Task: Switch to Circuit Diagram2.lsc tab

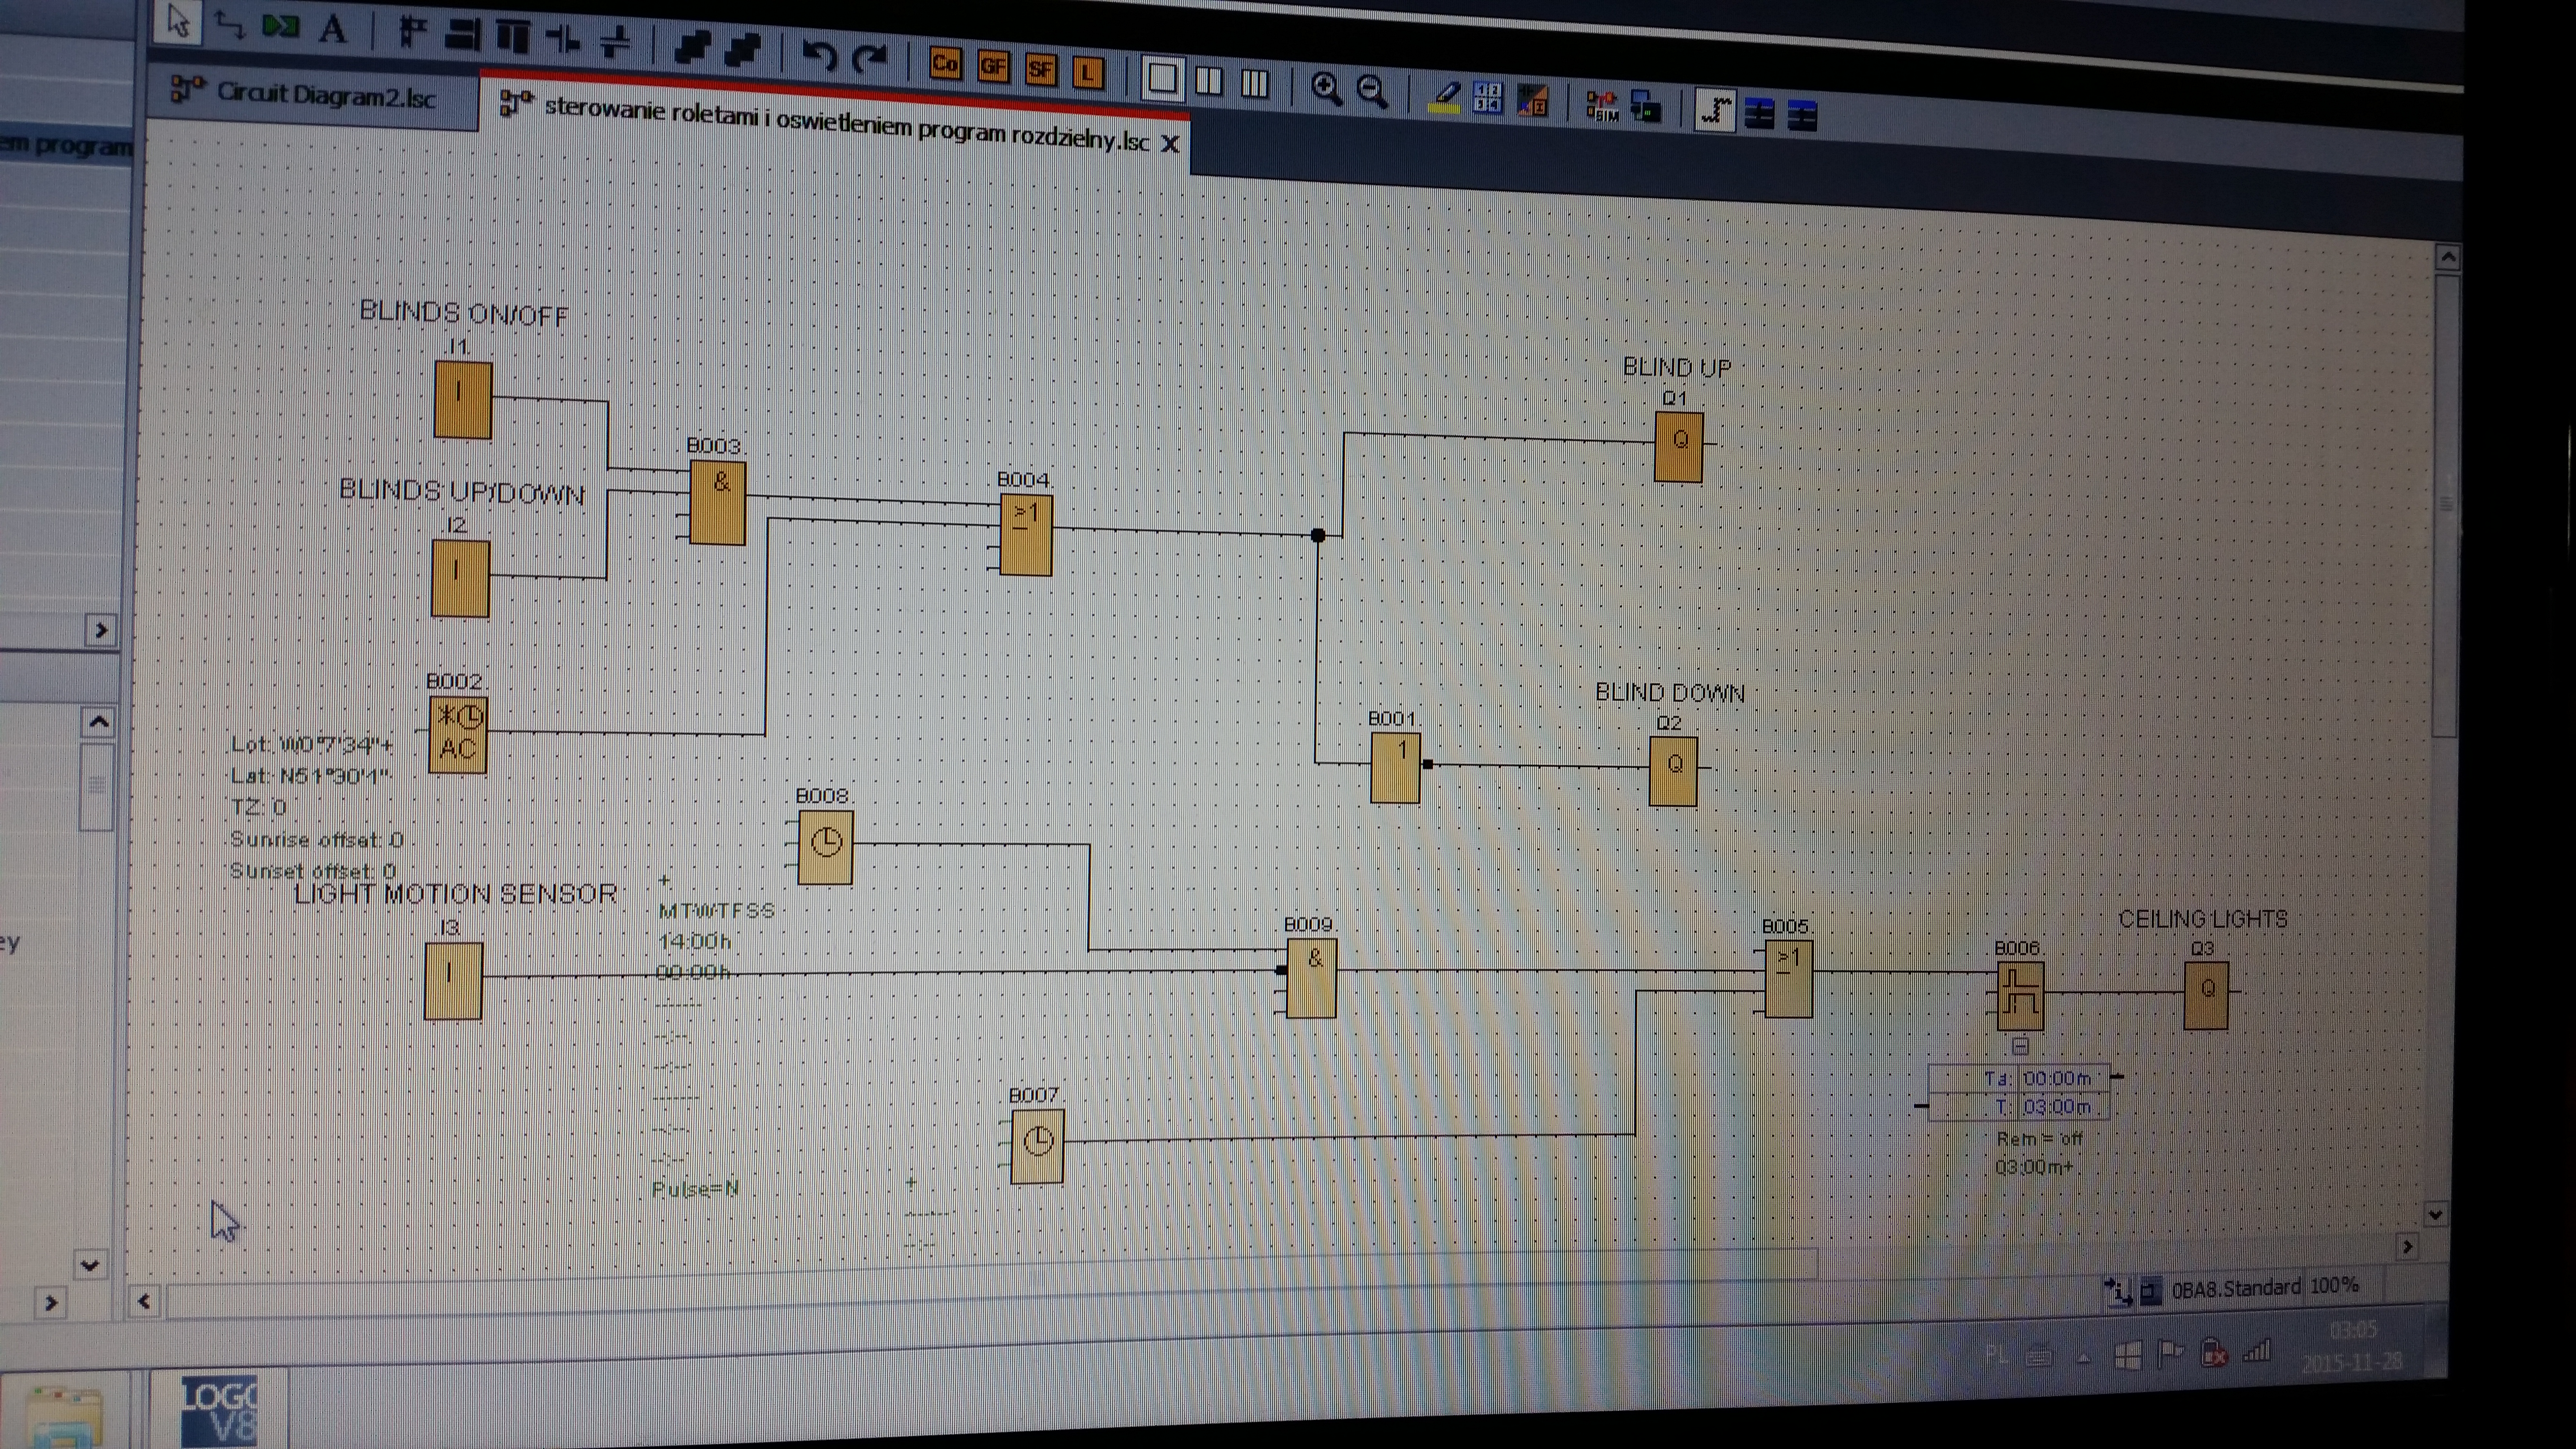Action: pos(325,96)
